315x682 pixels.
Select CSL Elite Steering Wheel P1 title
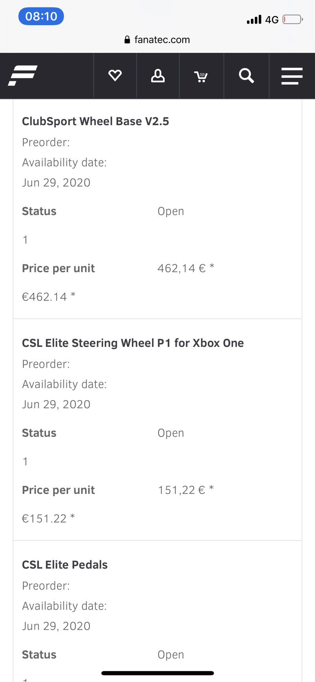tap(133, 343)
